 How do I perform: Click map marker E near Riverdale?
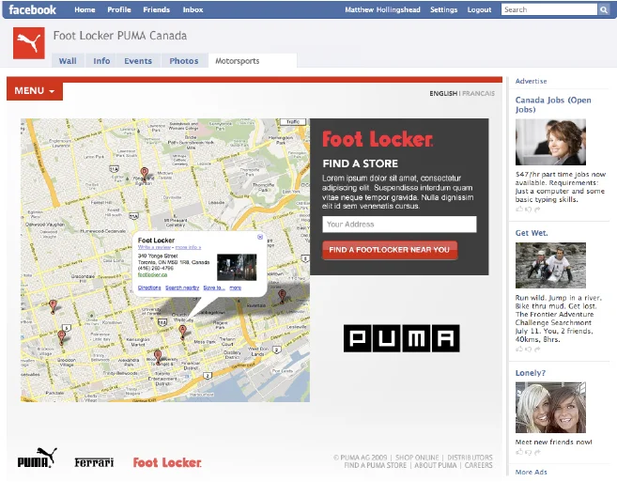click(x=282, y=296)
